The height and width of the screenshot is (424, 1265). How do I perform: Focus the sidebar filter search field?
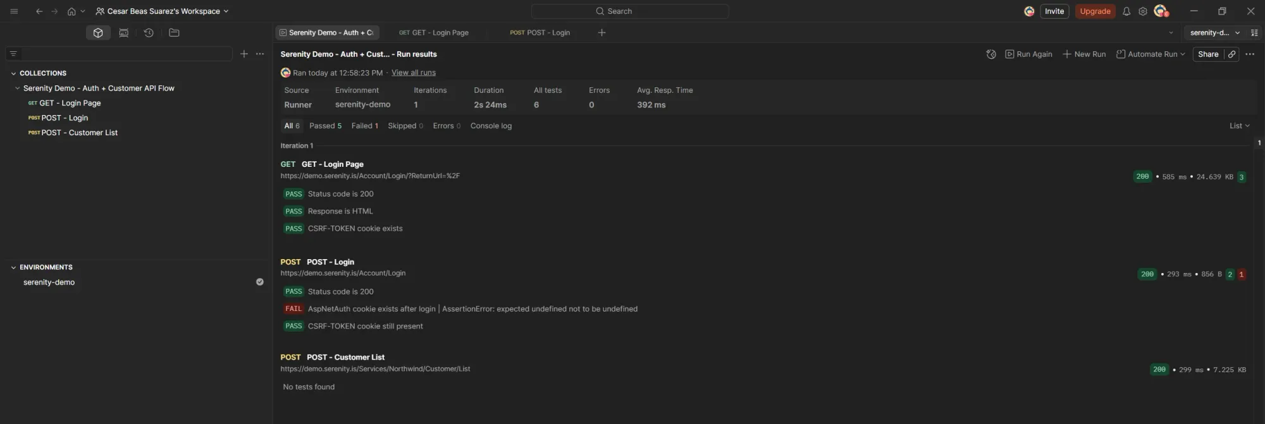pyautogui.click(x=126, y=54)
